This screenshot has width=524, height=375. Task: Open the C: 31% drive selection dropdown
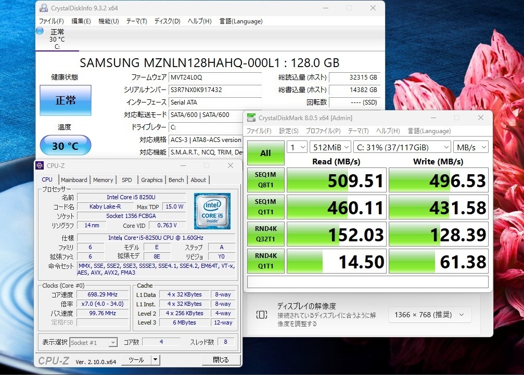(x=402, y=147)
